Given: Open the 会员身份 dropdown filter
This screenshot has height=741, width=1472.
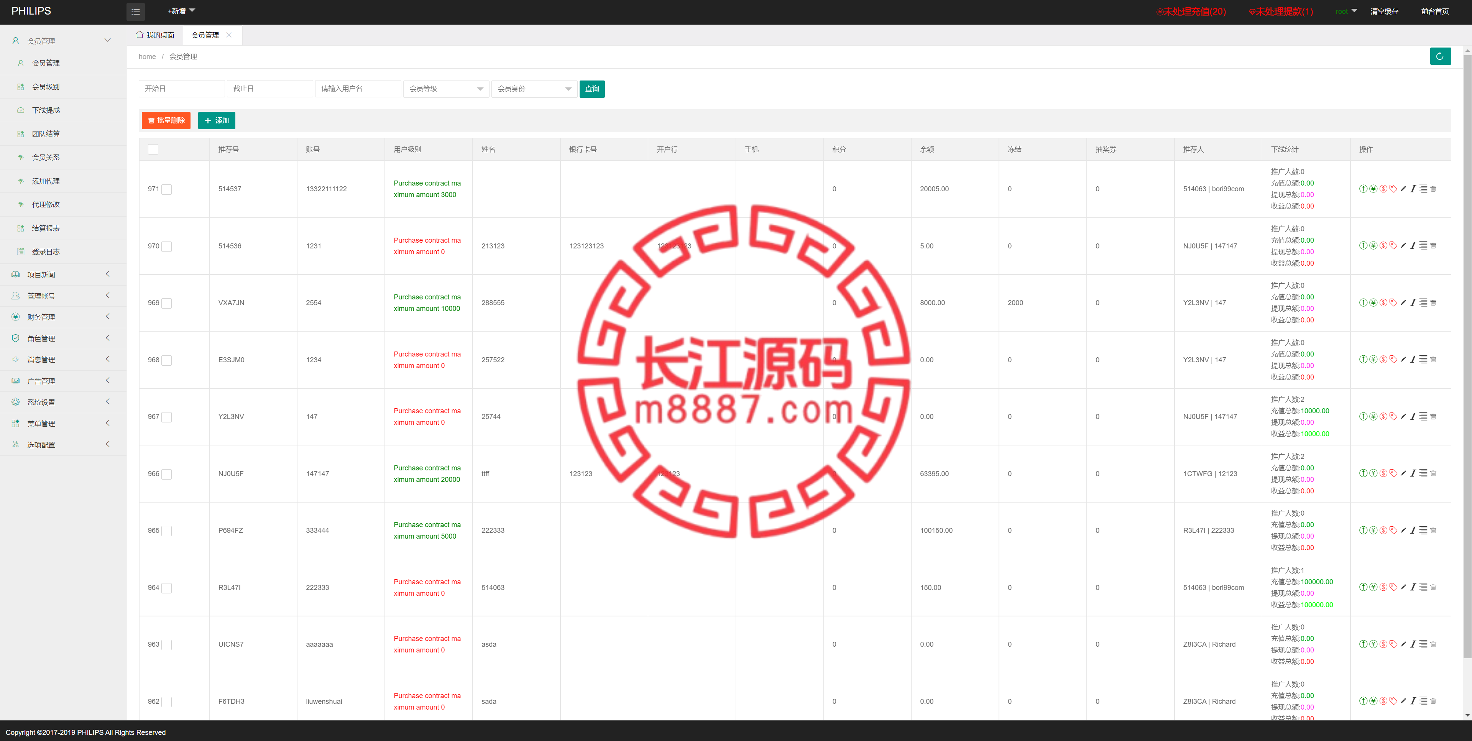Looking at the screenshot, I should coord(534,89).
